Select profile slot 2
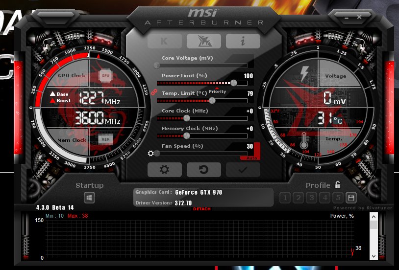Viewport: 399px width, 270px height. tap(298, 198)
